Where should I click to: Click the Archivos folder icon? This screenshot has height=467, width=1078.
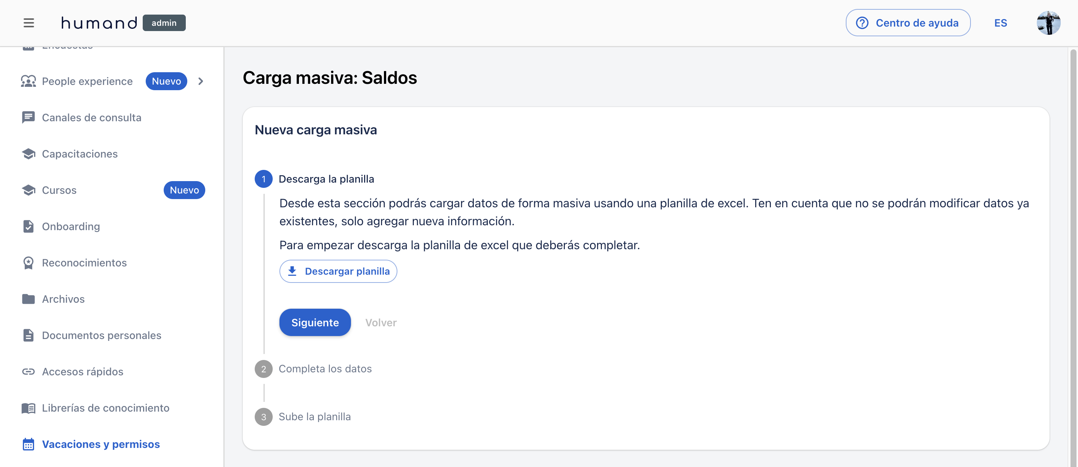28,299
